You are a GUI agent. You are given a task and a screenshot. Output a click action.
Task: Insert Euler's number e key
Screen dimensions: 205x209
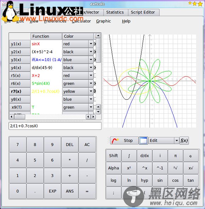(191, 155)
